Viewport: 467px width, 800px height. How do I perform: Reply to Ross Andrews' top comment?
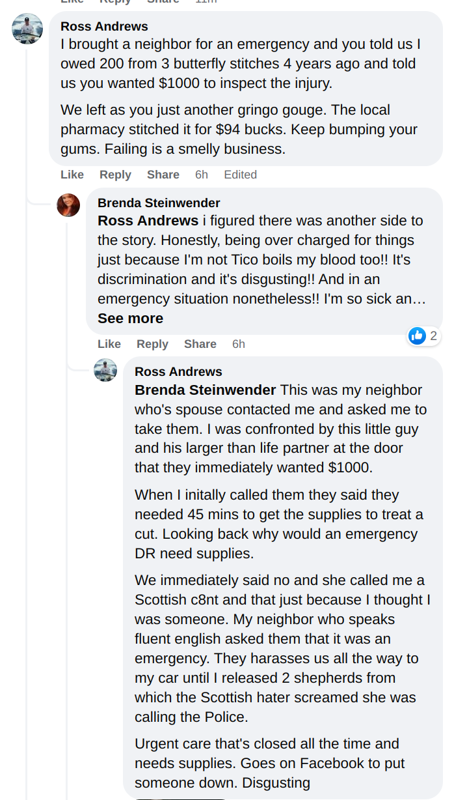point(115,175)
